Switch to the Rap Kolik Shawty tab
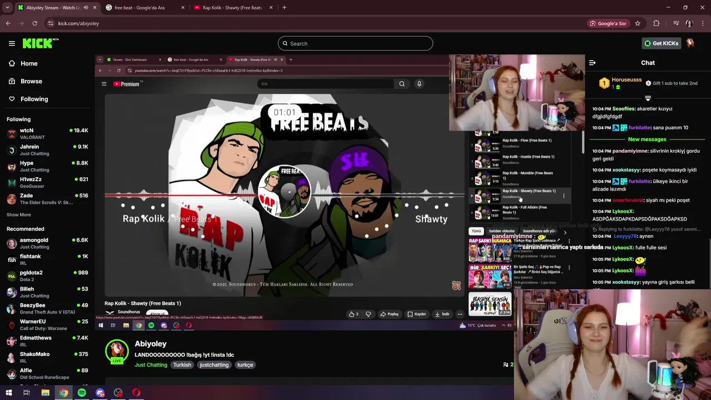This screenshot has width=711, height=400. click(233, 8)
